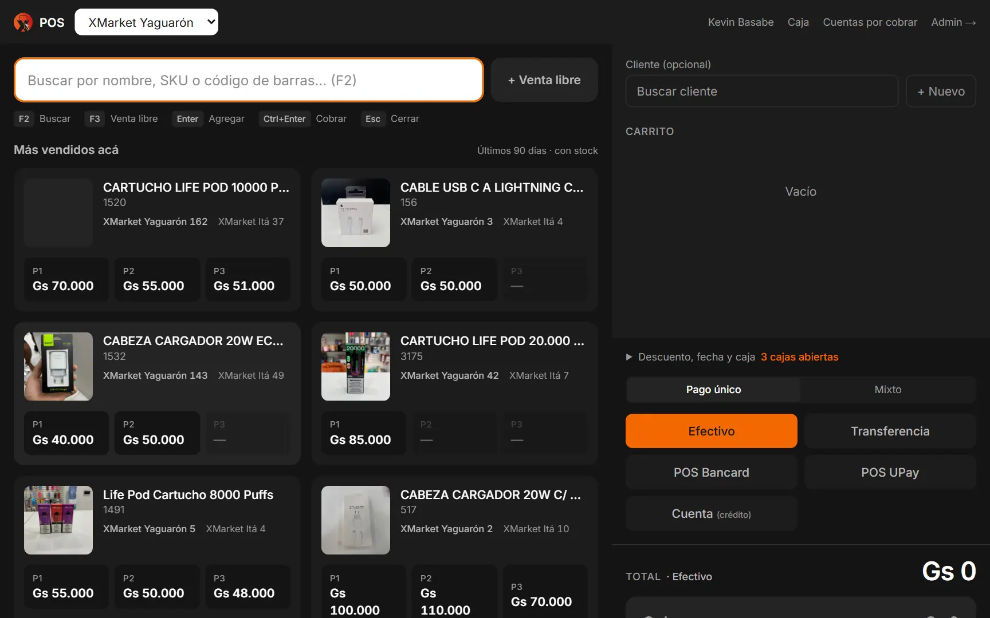
Task: Add Cabeza Cargador 20W EC at P1 Gs 40.000
Action: click(x=66, y=433)
